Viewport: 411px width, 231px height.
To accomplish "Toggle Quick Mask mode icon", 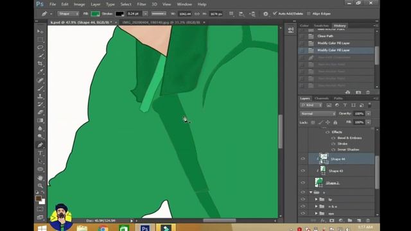I will click(x=40, y=209).
